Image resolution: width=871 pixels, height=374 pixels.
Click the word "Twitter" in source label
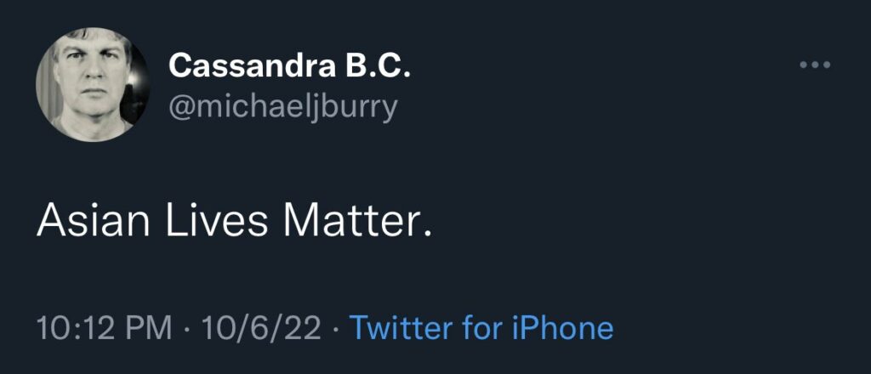401,327
